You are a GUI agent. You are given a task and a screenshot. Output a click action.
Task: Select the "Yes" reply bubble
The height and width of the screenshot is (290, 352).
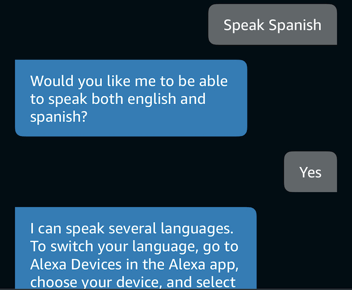311,172
